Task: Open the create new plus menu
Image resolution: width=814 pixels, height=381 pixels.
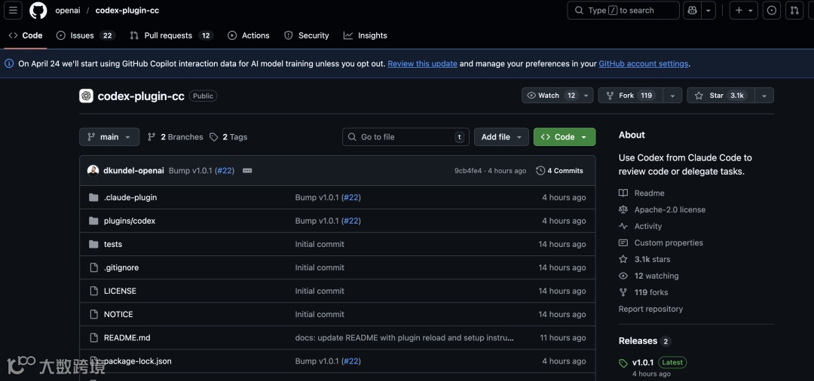Action: (743, 11)
